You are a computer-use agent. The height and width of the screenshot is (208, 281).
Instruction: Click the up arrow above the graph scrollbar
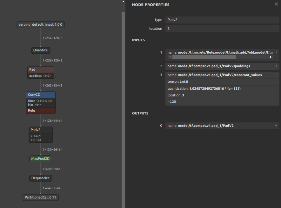tap(123, 2)
